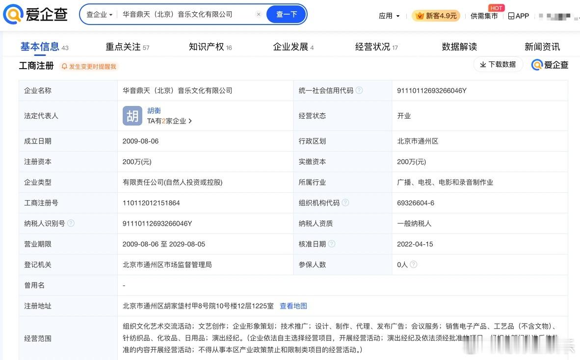Click the 核准日期 value 2022-04-15
The width and height of the screenshot is (580, 360).
[x=415, y=244]
